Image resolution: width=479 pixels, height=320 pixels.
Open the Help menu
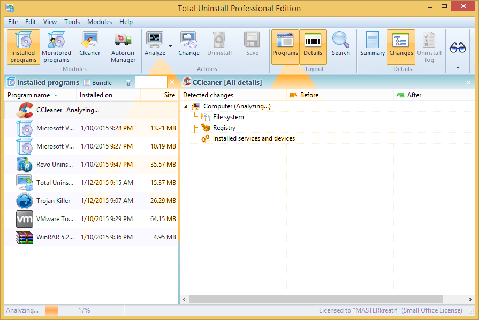click(126, 22)
